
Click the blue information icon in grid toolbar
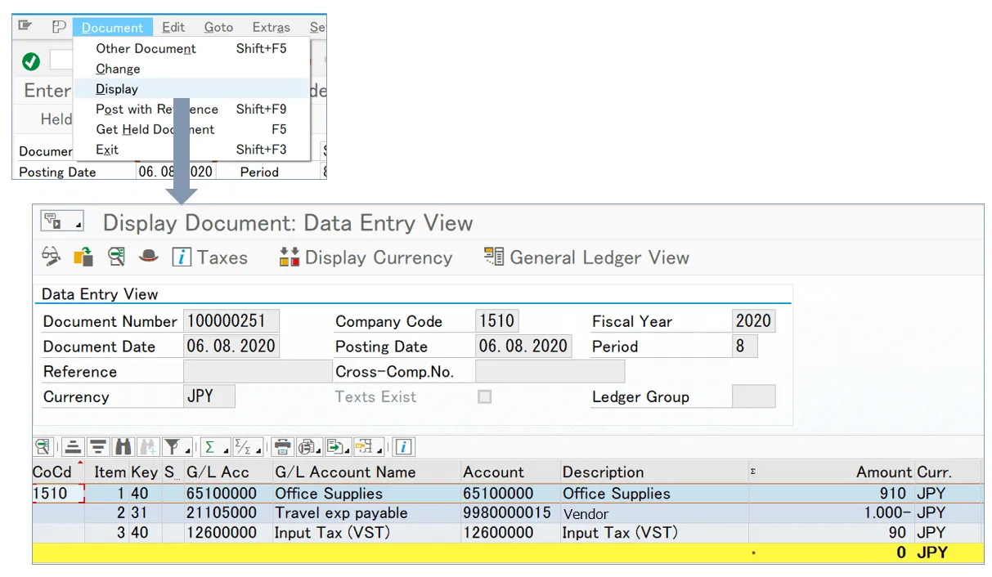pyautogui.click(x=404, y=447)
